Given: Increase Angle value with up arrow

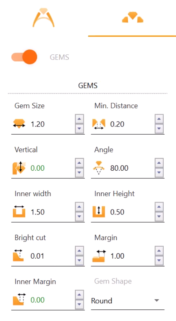Looking at the screenshot, I should 159,163.
